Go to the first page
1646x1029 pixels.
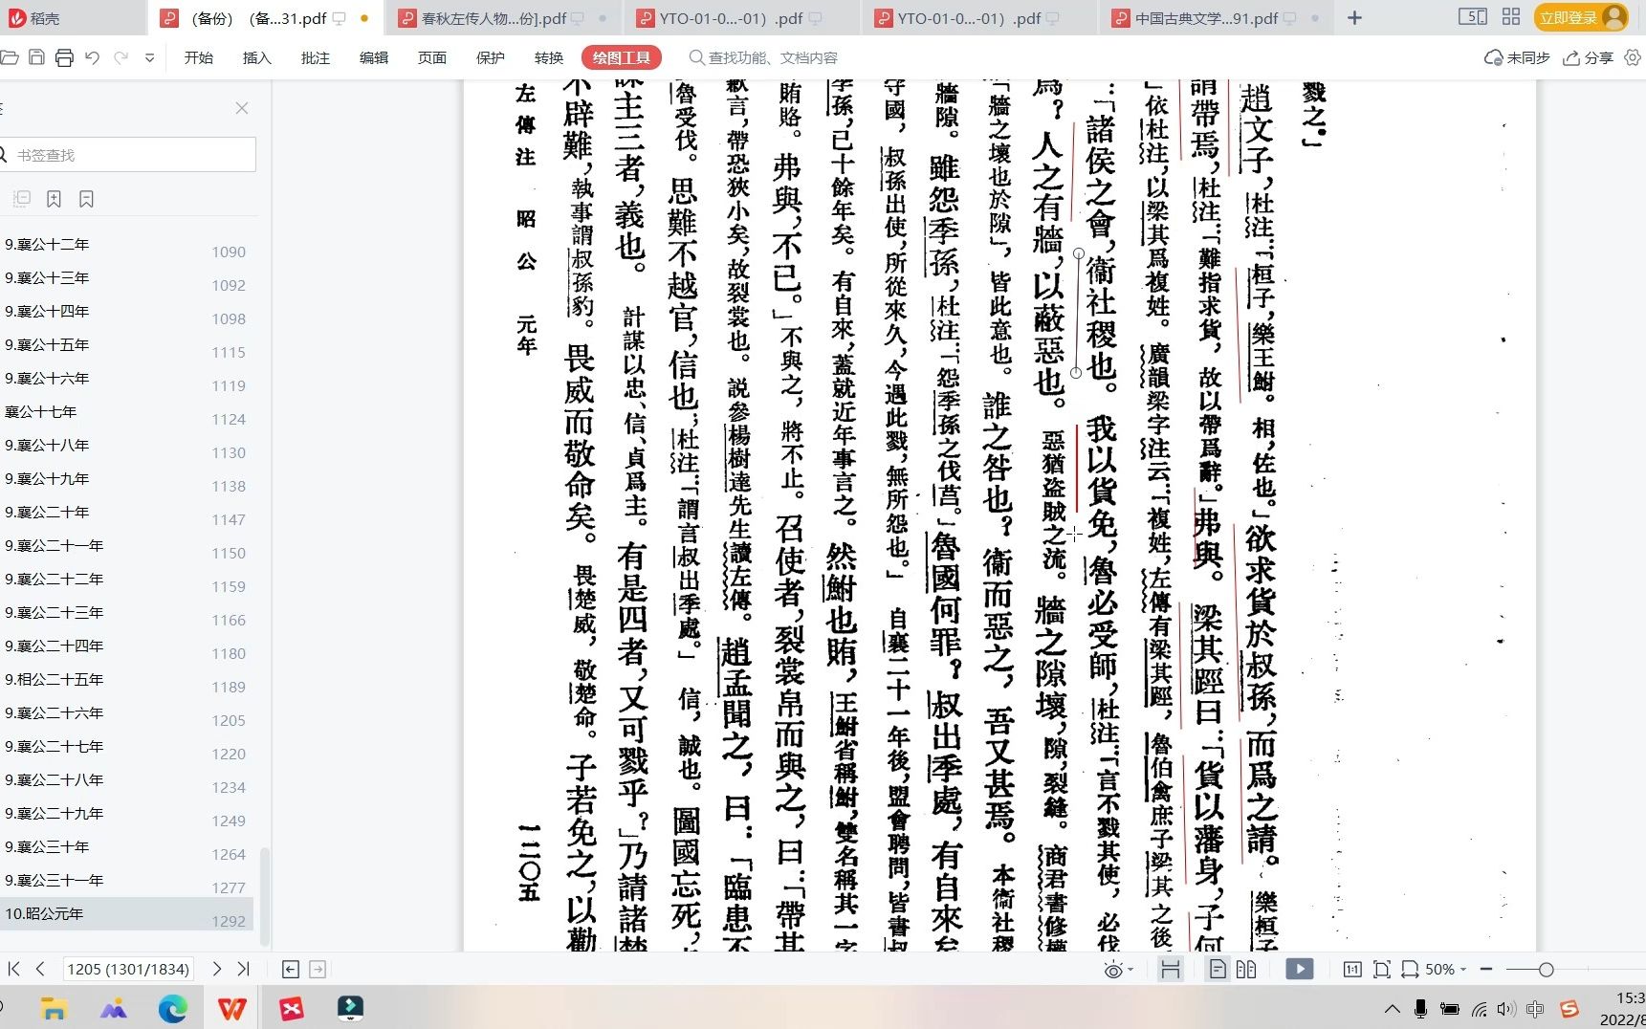point(13,969)
